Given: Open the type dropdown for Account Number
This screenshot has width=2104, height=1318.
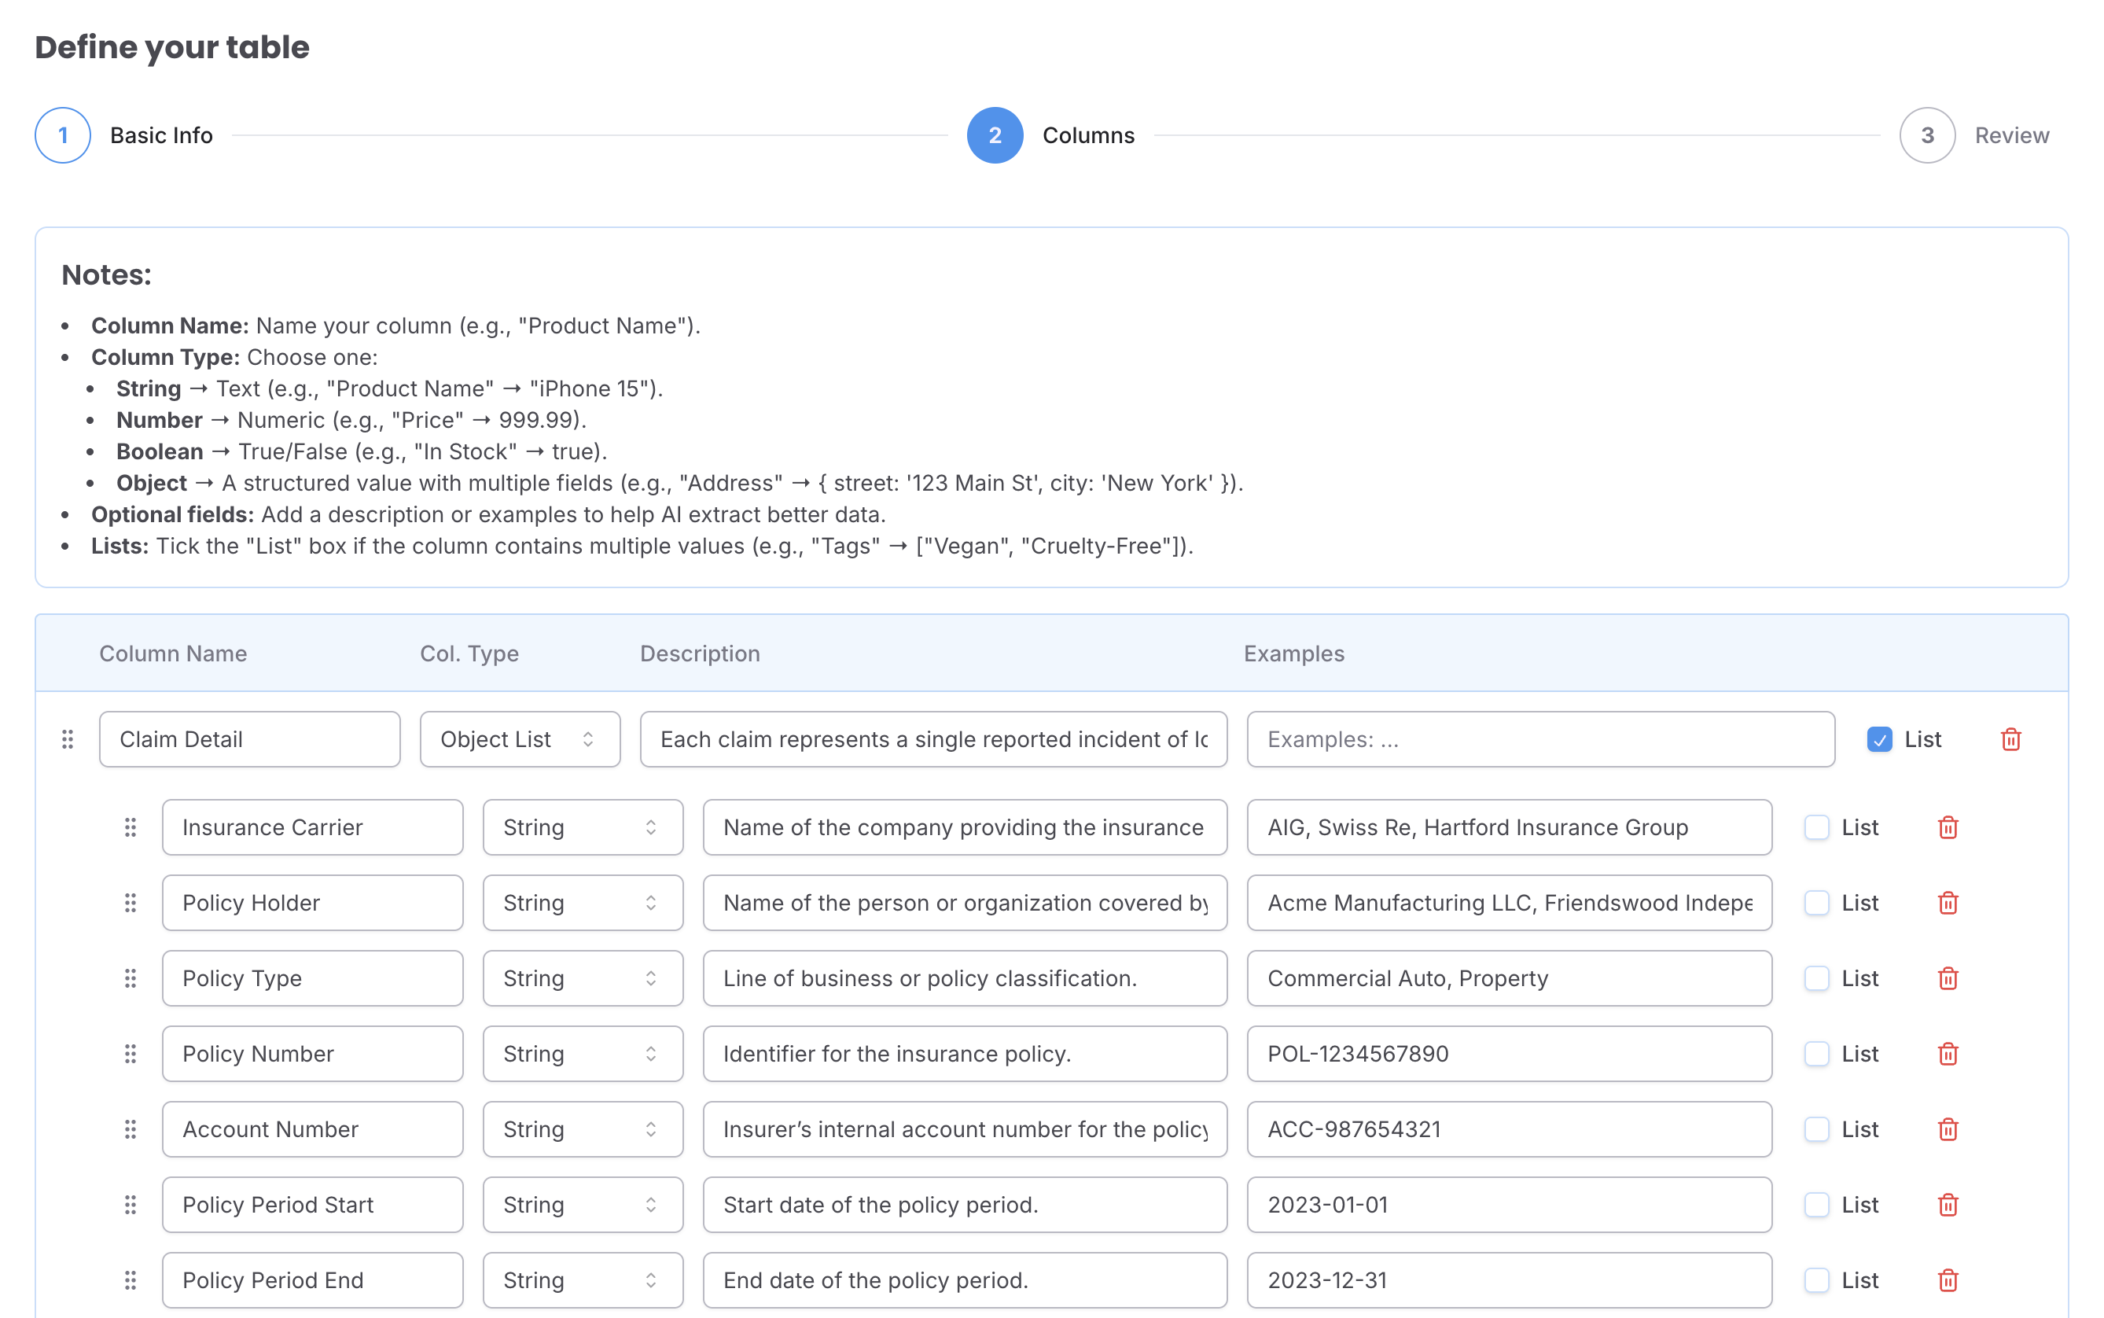Looking at the screenshot, I should pyautogui.click(x=583, y=1130).
